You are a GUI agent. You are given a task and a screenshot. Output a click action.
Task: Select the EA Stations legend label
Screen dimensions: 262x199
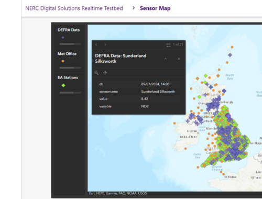pos(68,78)
